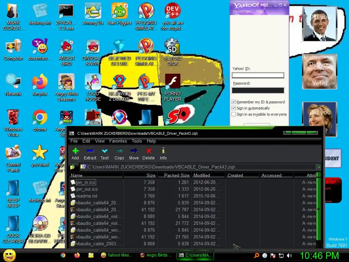This screenshot has width=349, height=262.
Task: Open the Help menu in 7-Zip
Action: click(151, 141)
